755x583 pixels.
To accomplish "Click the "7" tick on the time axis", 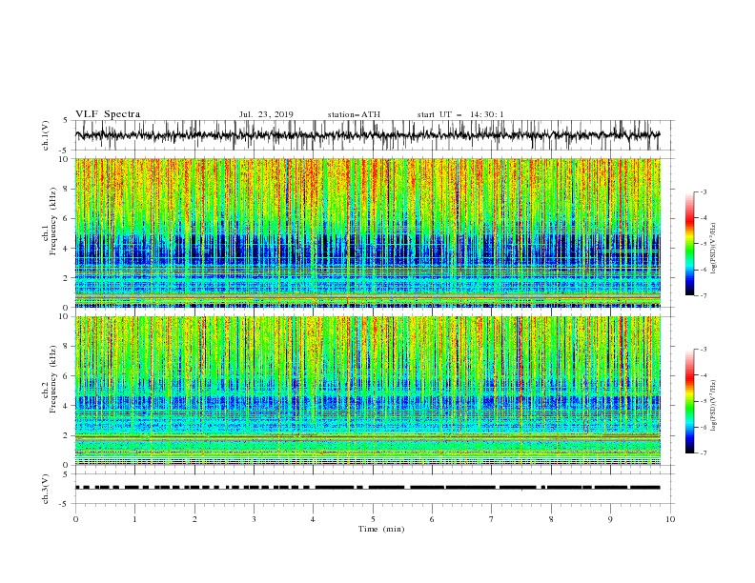I will [492, 519].
